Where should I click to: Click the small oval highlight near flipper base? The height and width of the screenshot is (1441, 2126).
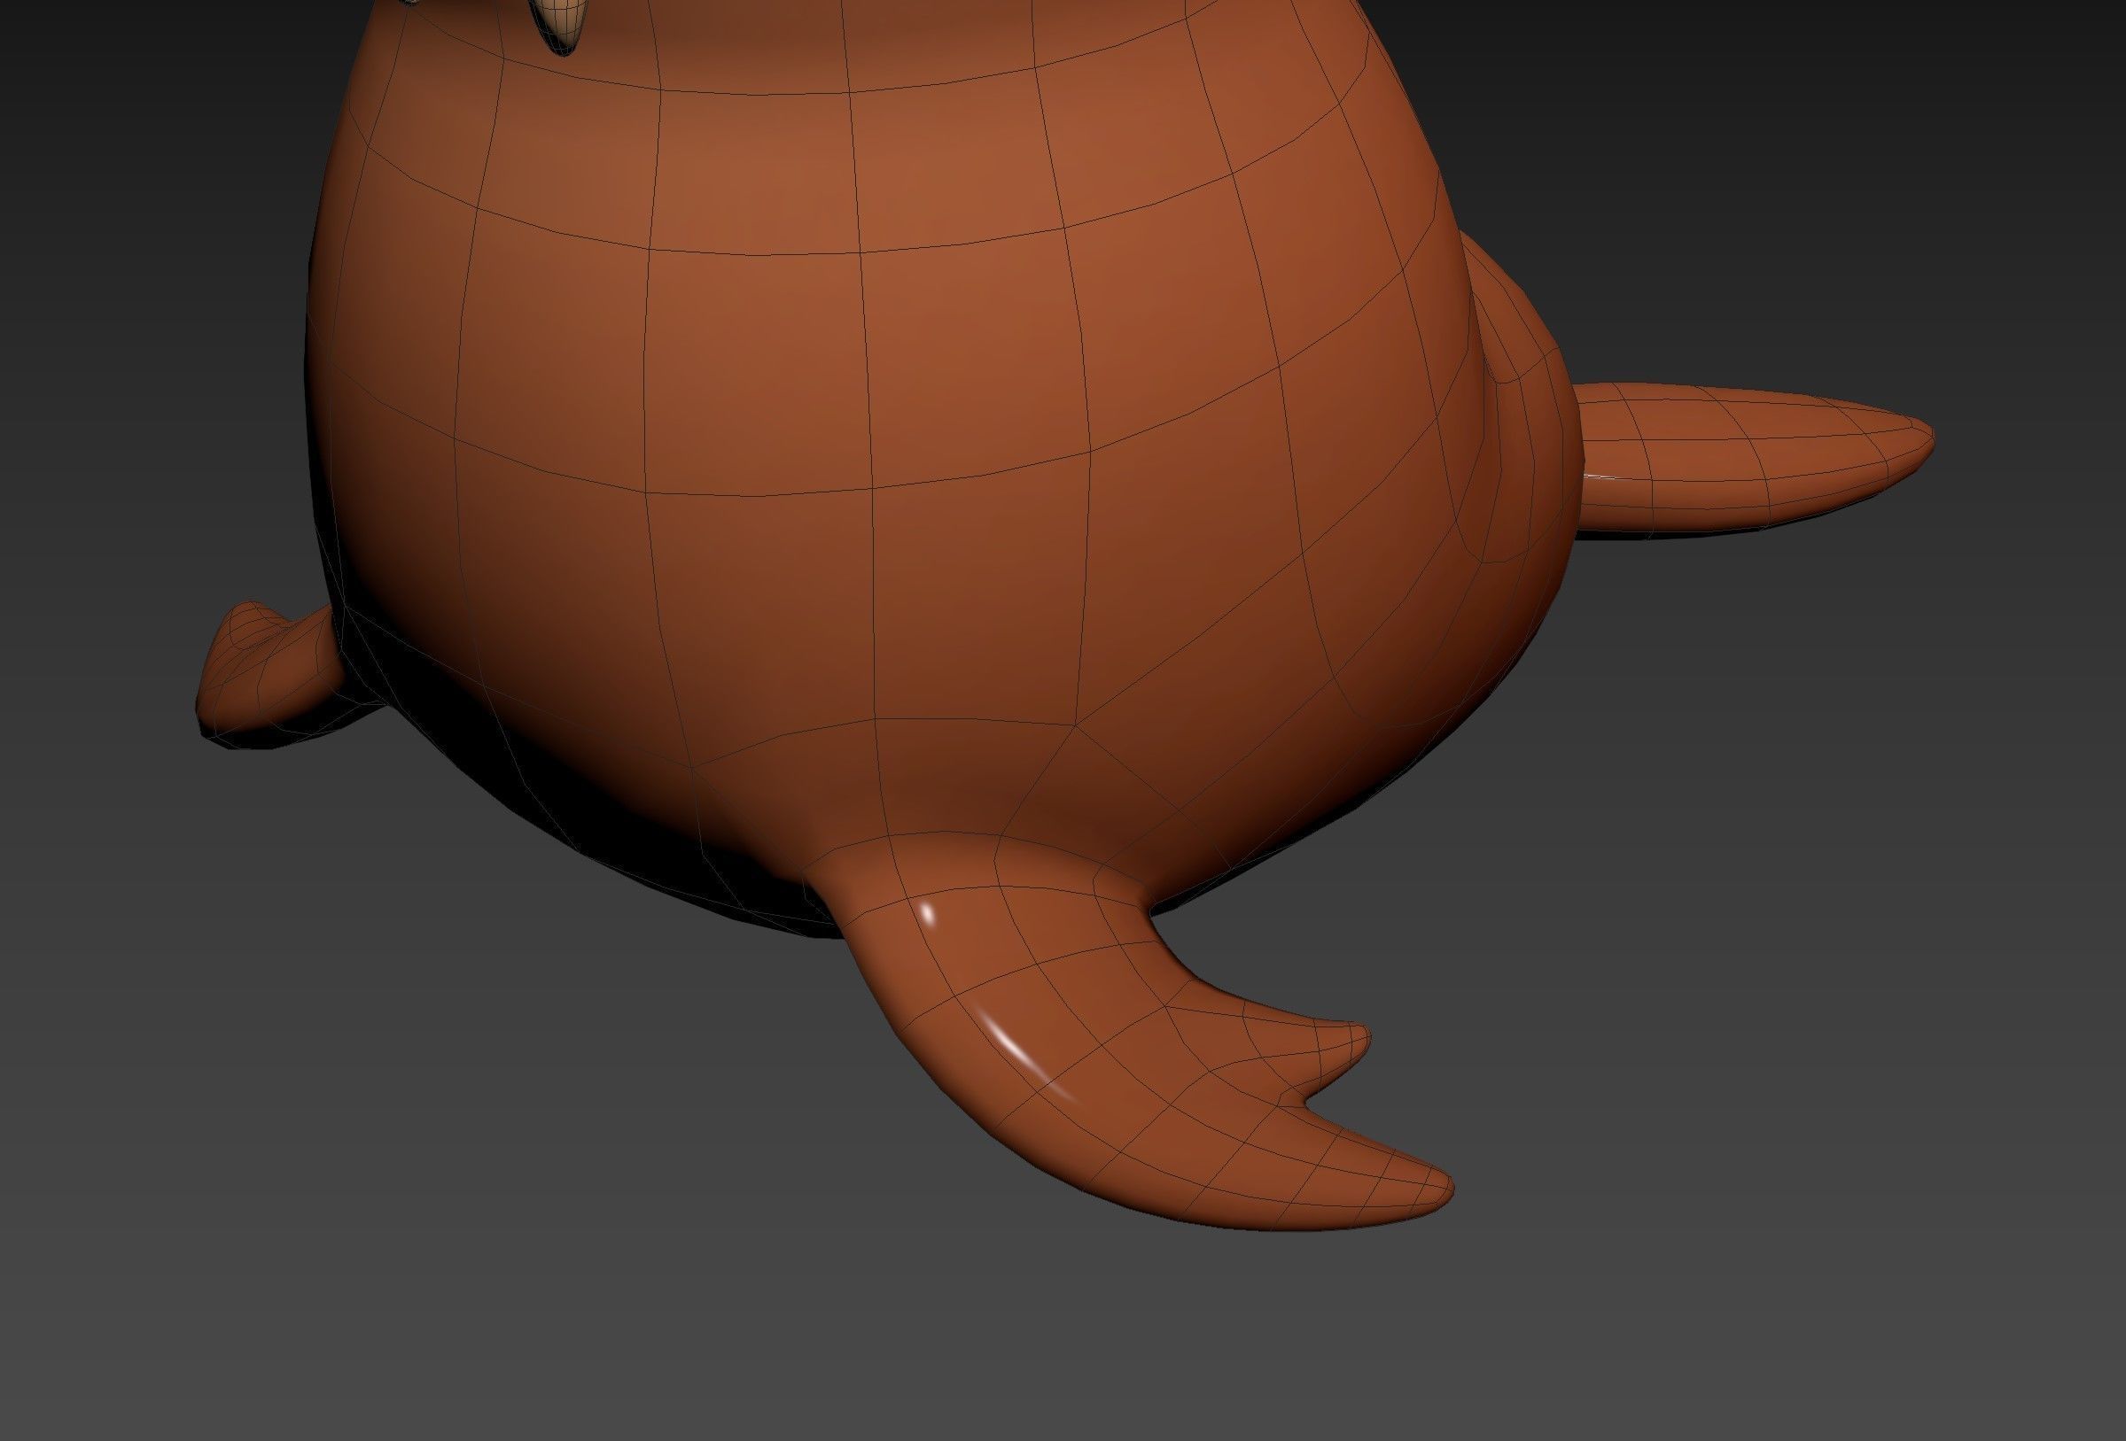coord(927,912)
